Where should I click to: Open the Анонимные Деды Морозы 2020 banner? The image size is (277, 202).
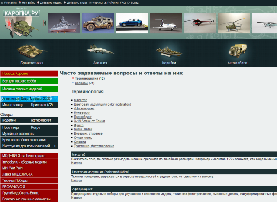click(29, 99)
